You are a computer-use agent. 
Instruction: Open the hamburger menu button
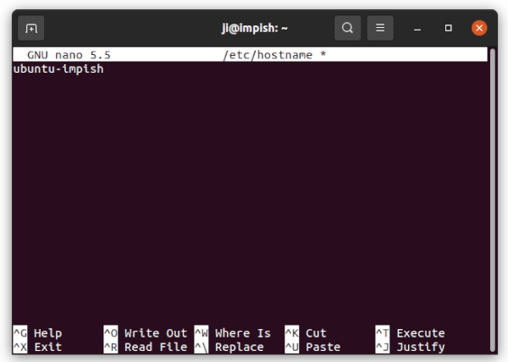coord(380,28)
